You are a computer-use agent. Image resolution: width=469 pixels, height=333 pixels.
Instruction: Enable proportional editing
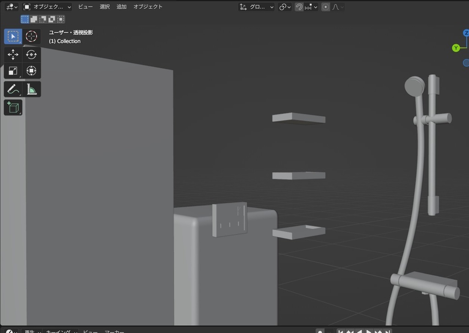[325, 7]
